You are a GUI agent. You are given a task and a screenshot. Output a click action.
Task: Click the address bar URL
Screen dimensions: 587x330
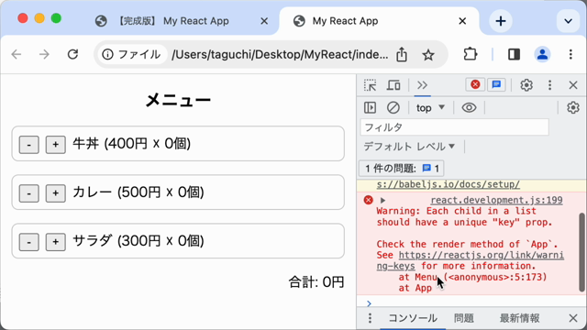click(x=280, y=55)
